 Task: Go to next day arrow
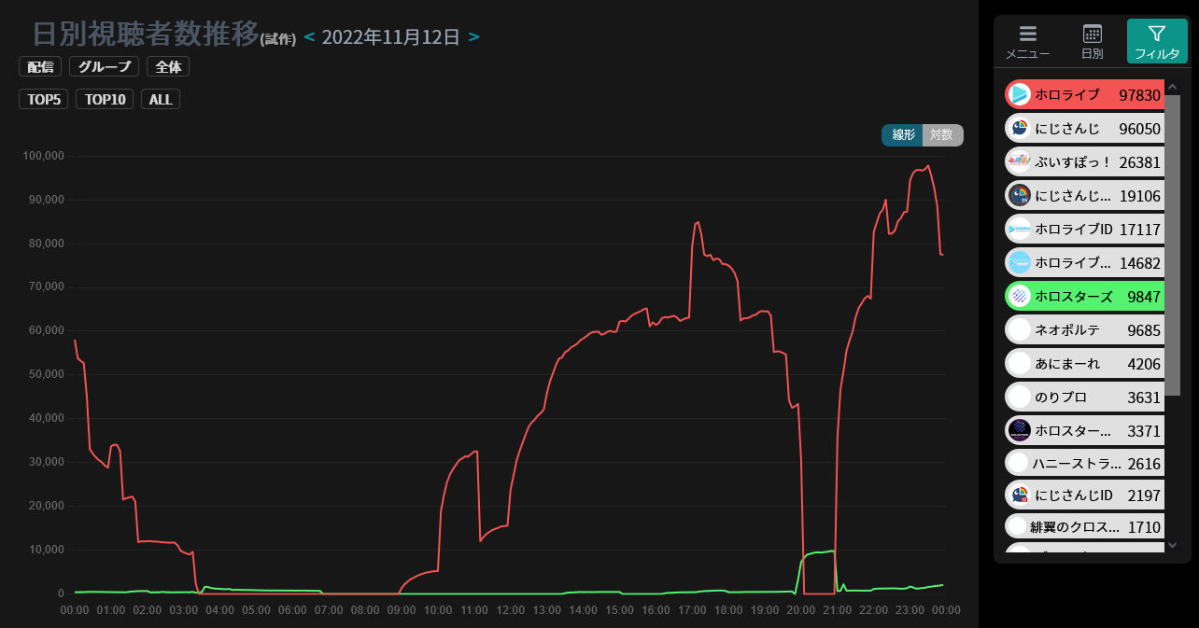(x=474, y=37)
